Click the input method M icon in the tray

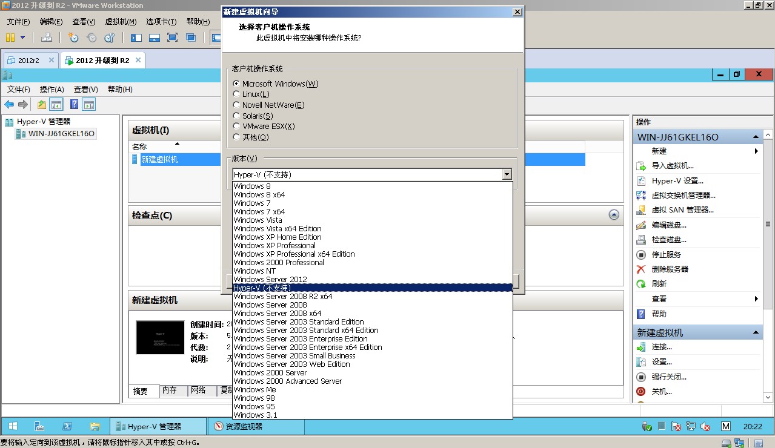[x=726, y=426]
